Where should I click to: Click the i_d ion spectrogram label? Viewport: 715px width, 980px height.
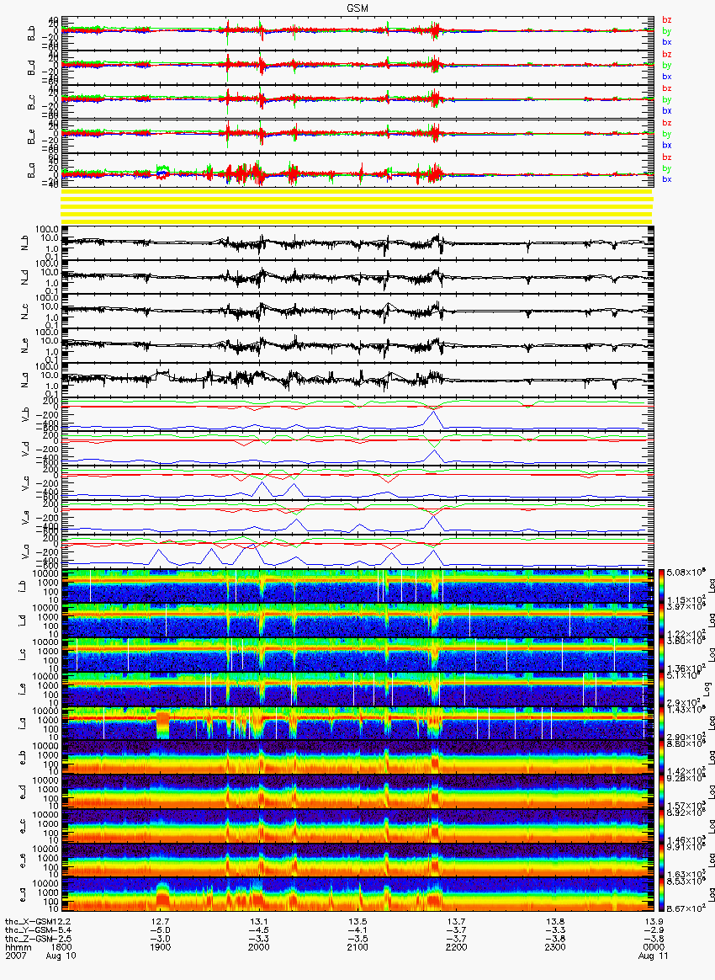click(x=23, y=620)
